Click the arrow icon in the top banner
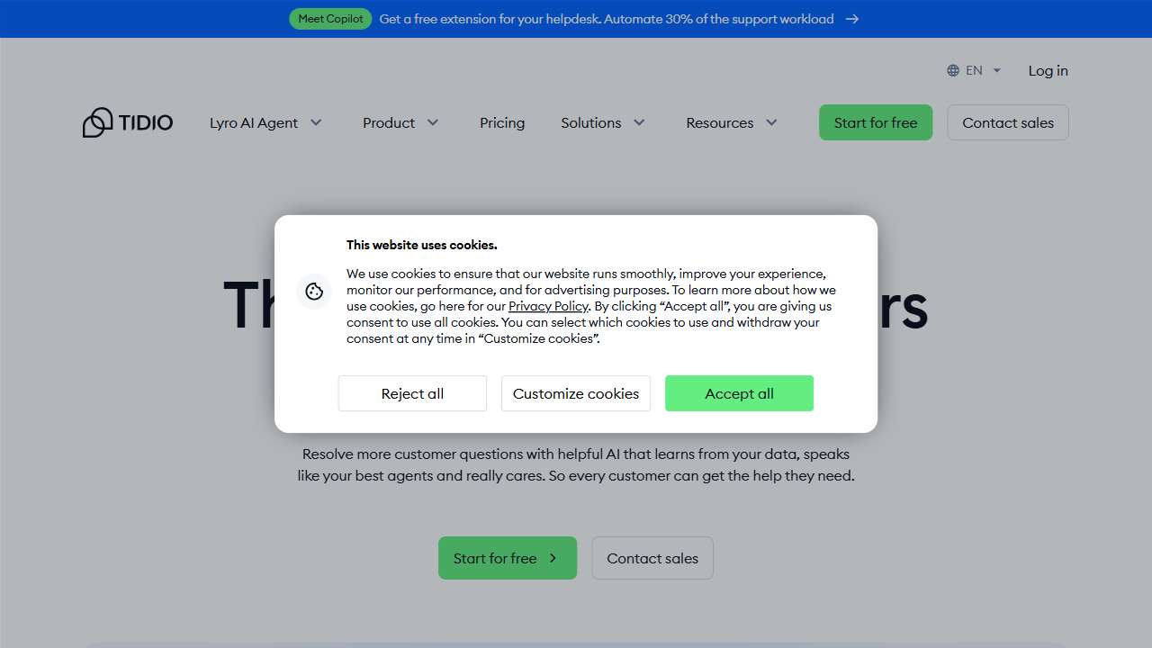This screenshot has width=1152, height=648. [852, 19]
